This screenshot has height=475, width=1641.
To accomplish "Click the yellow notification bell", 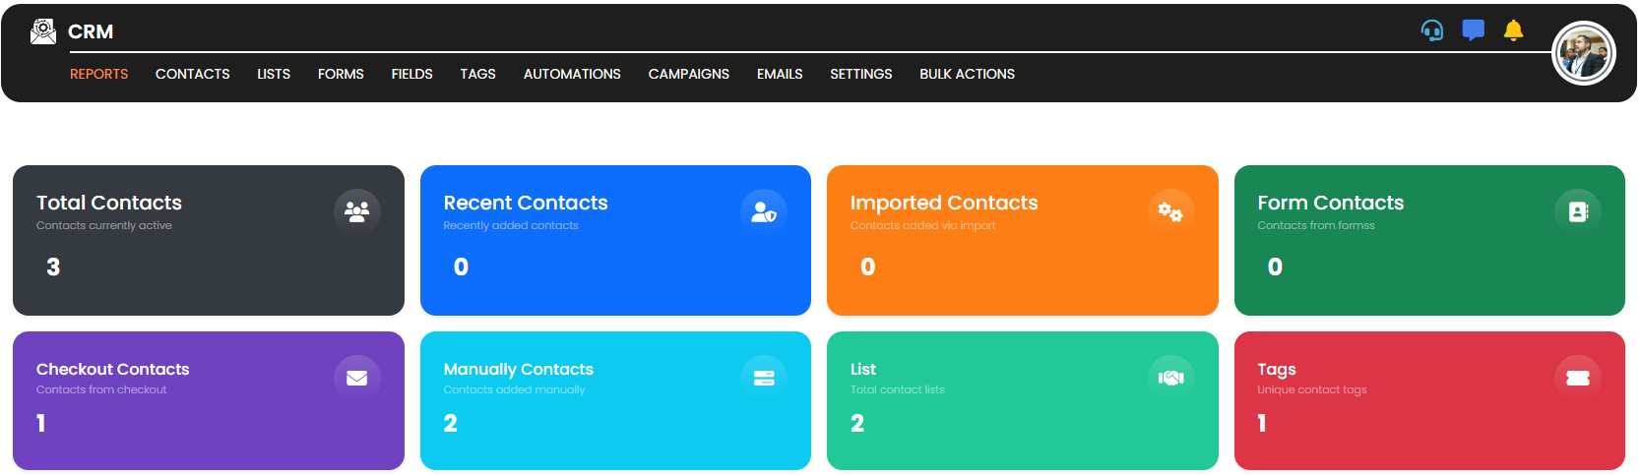I will [1513, 30].
